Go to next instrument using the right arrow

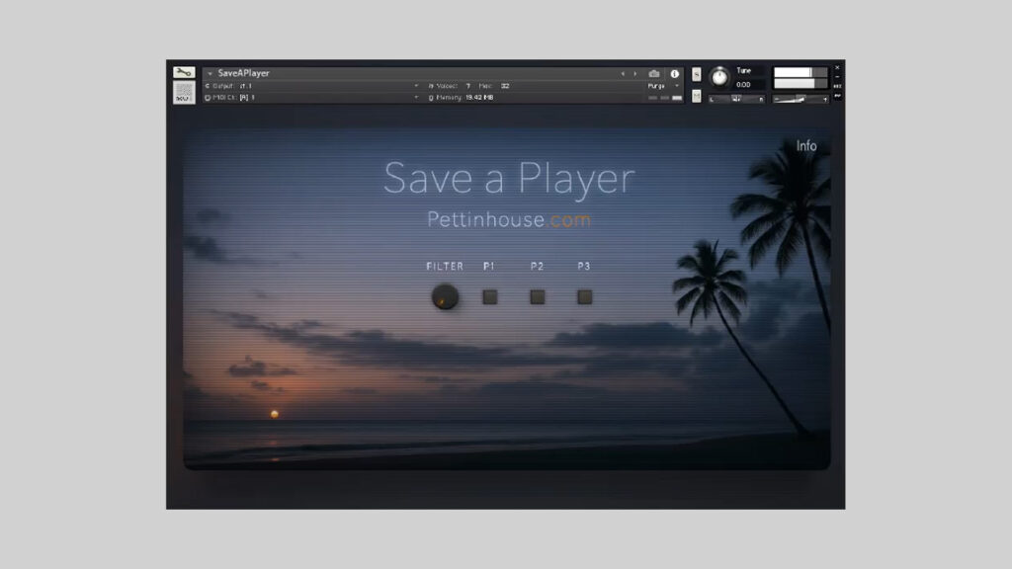tap(636, 73)
